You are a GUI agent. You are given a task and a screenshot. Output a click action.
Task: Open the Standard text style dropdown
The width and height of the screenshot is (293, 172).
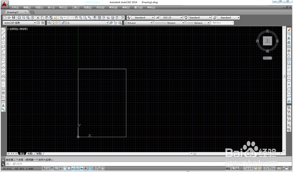tap(143, 18)
